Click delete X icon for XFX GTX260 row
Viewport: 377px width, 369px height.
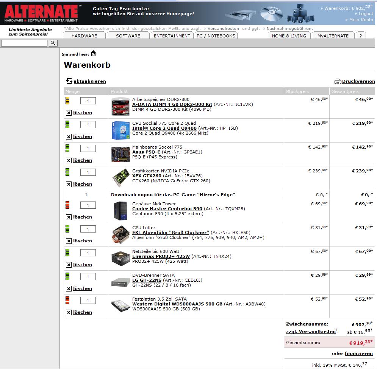click(69, 184)
